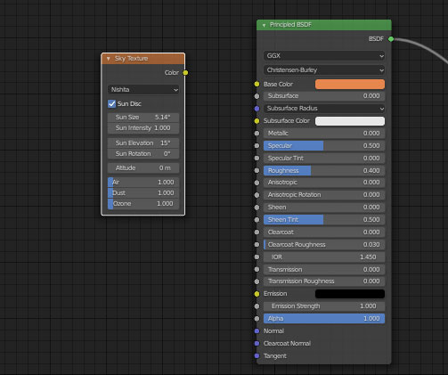Click the Air density slider
This screenshot has height=375, width=448.
[x=143, y=183]
